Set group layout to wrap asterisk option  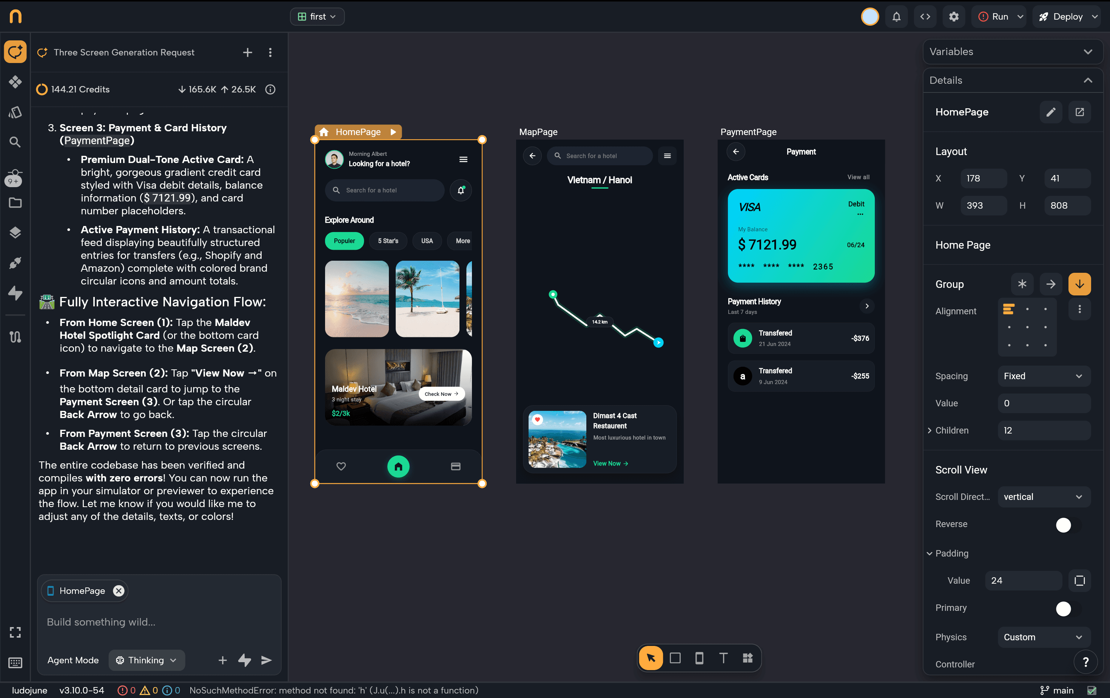tap(1022, 284)
